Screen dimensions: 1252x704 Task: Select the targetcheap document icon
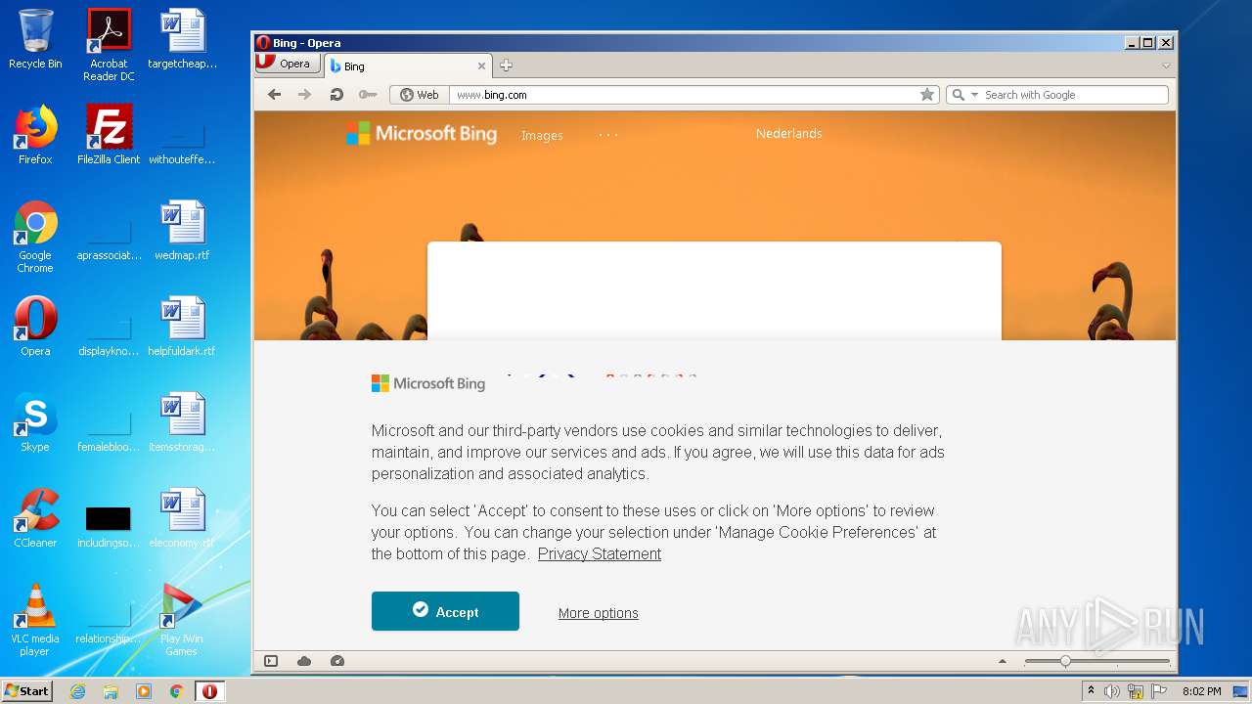tap(182, 39)
